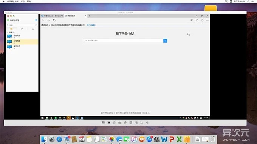The width and height of the screenshot is (257, 144).
Task: Open Calendar from the Dock
Action: pos(82,139)
